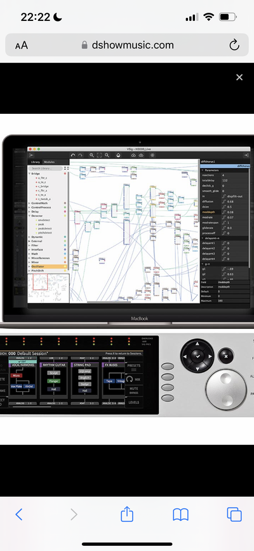
Task: Switch to the Modules tab
Action: tap(49, 162)
